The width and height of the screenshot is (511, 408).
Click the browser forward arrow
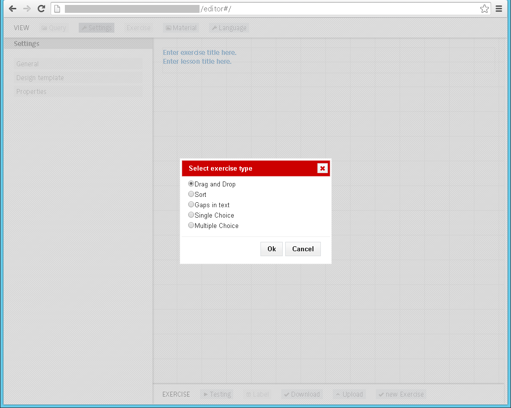click(x=27, y=9)
